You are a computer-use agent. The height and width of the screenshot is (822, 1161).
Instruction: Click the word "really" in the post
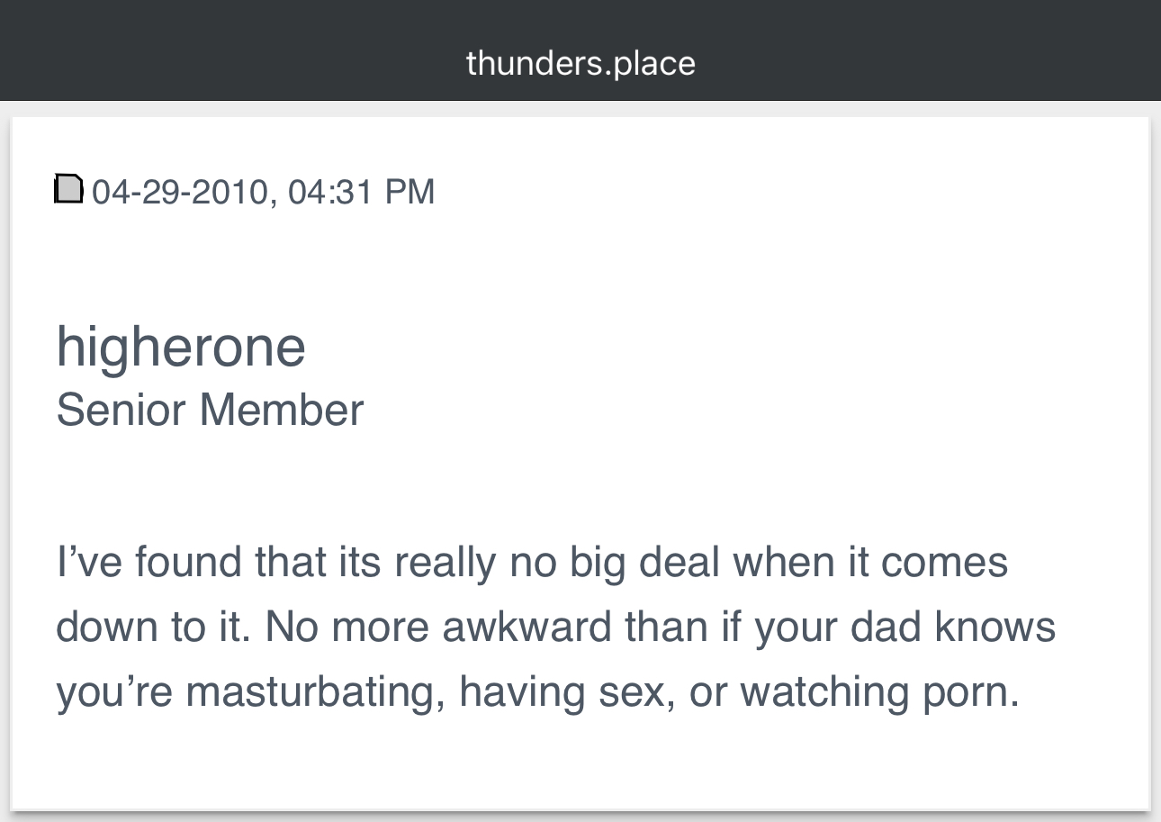click(x=445, y=564)
